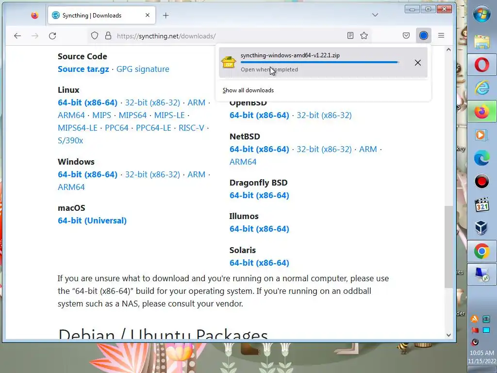Launch VirtualBox from the taskbar
The image size is (497, 373).
481,228
